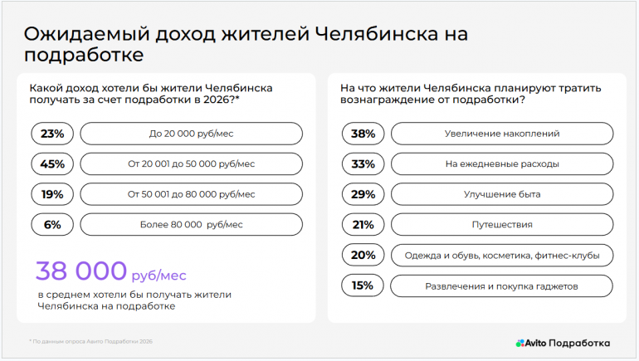Click the 21% badge next to Путешествия
The image size is (639, 361).
click(363, 224)
